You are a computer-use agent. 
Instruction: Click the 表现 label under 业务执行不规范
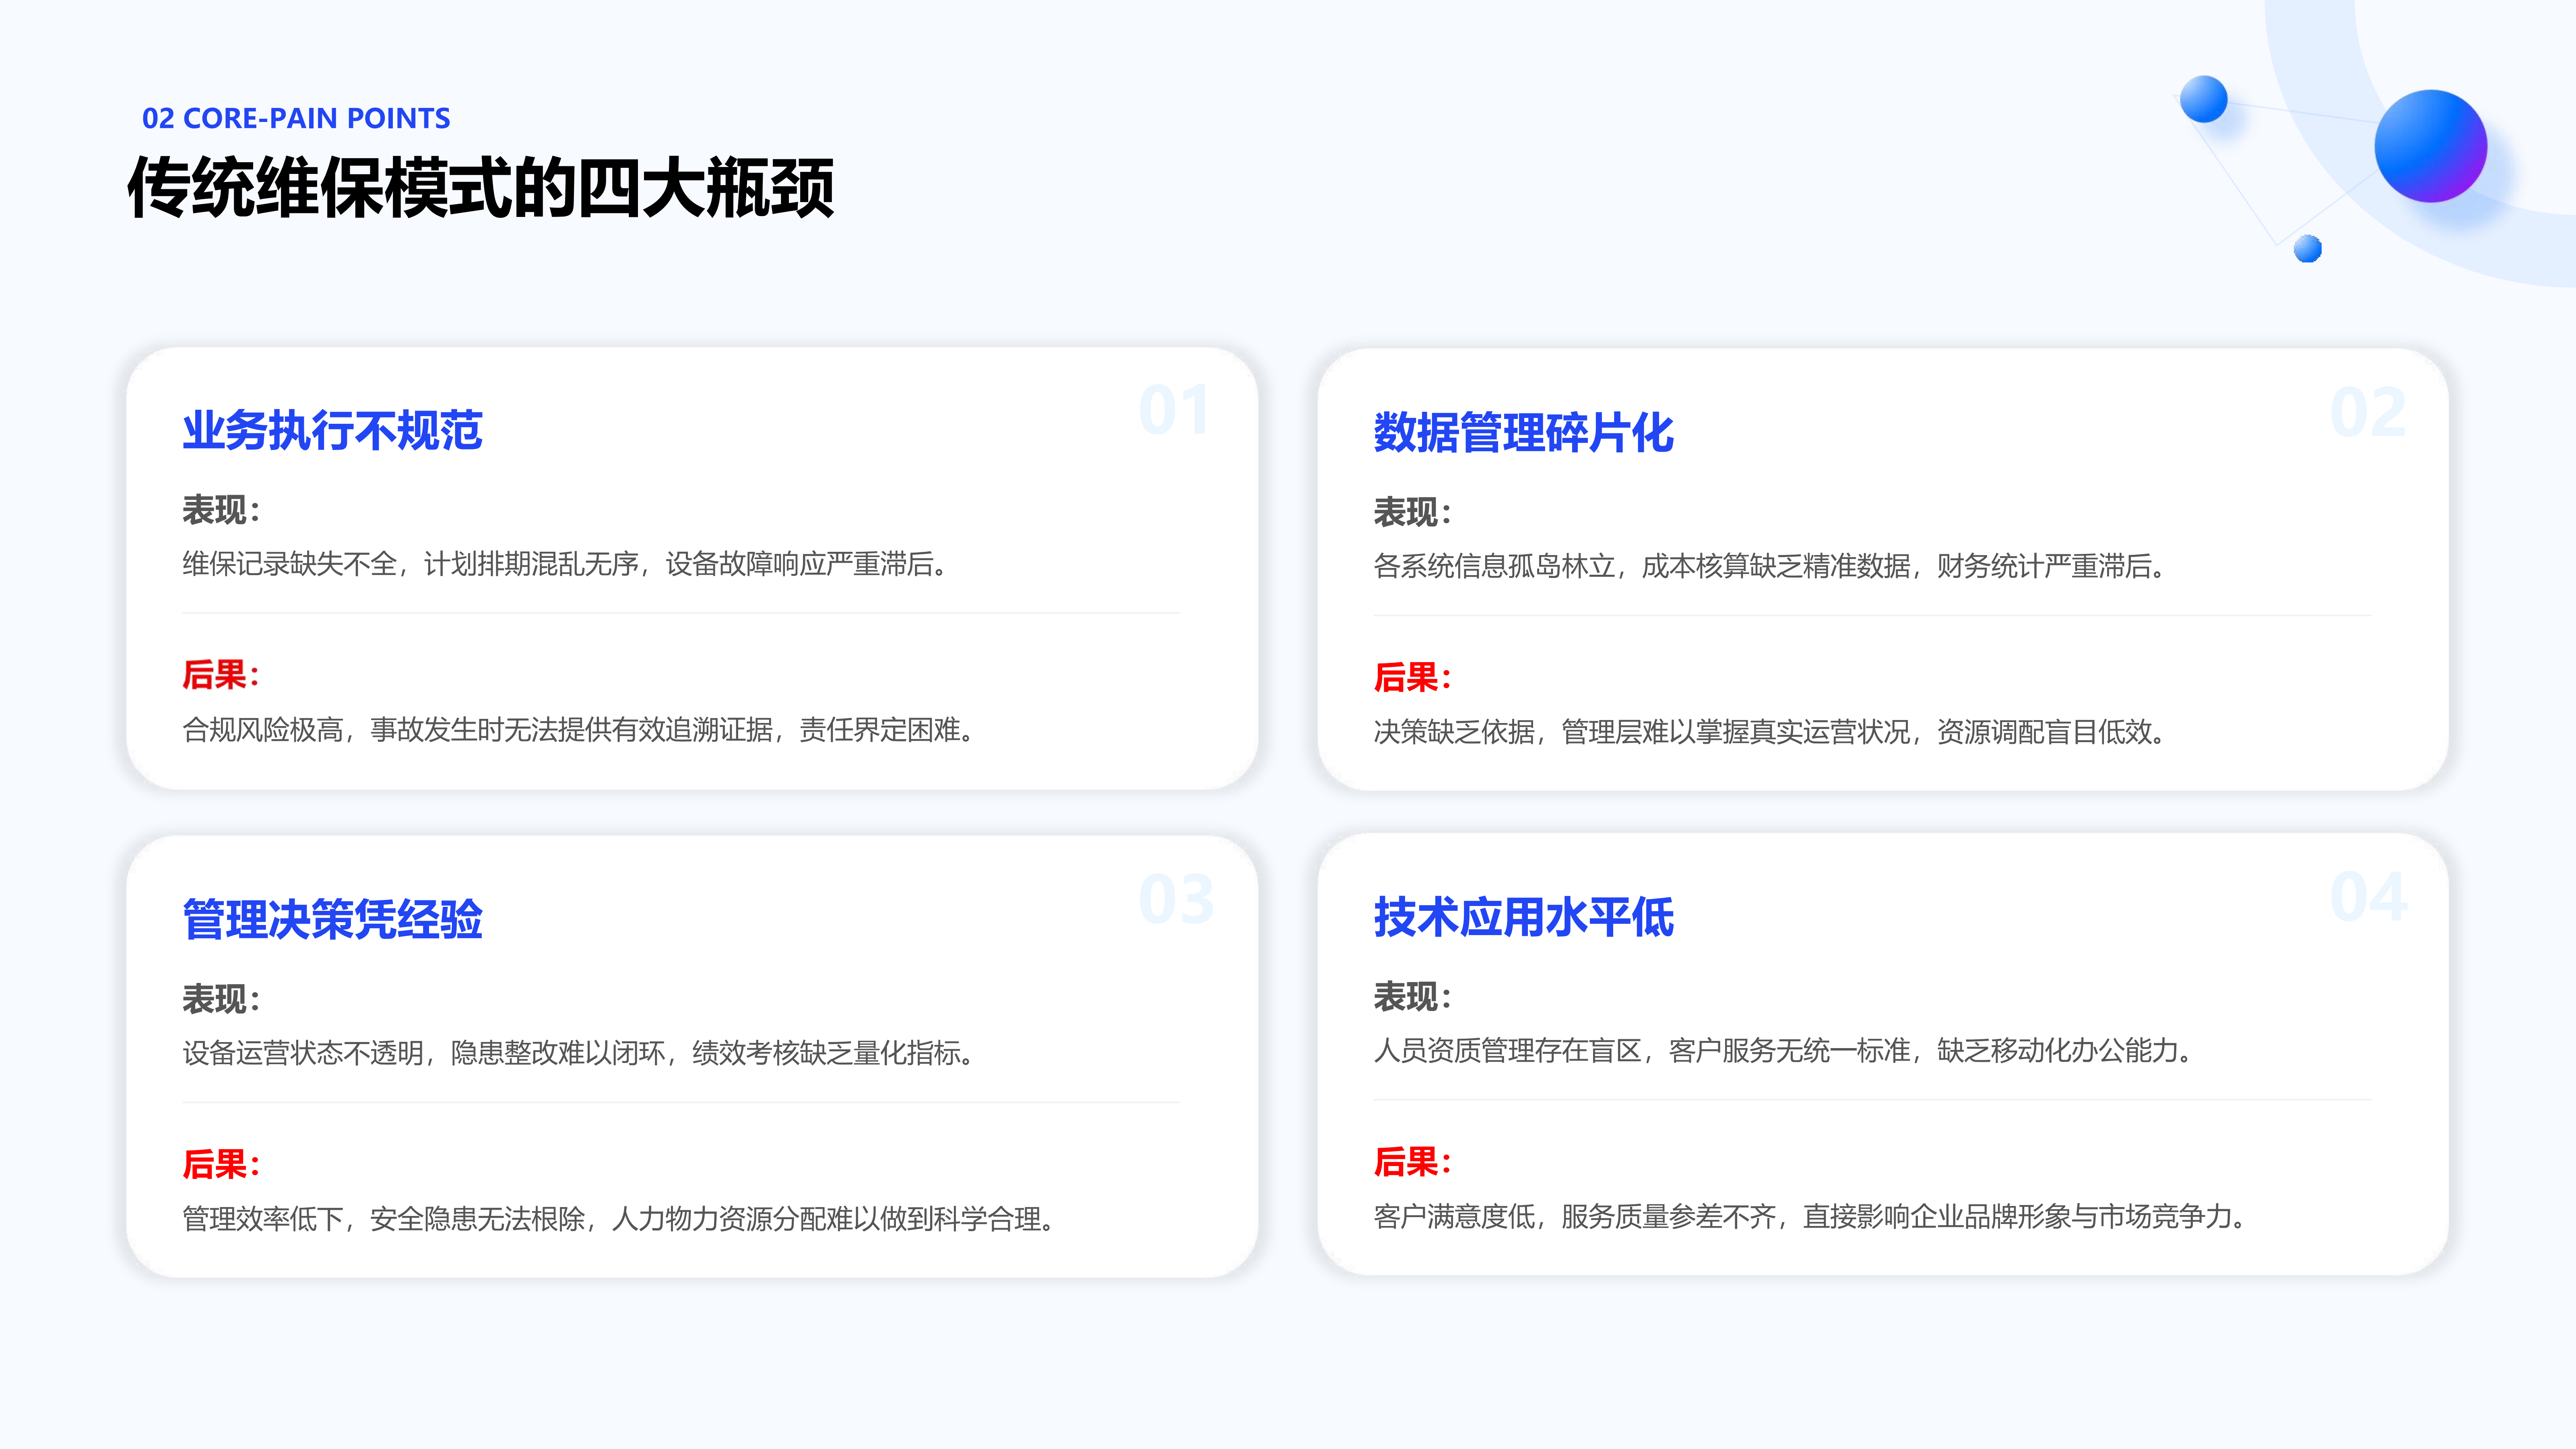click(x=221, y=510)
